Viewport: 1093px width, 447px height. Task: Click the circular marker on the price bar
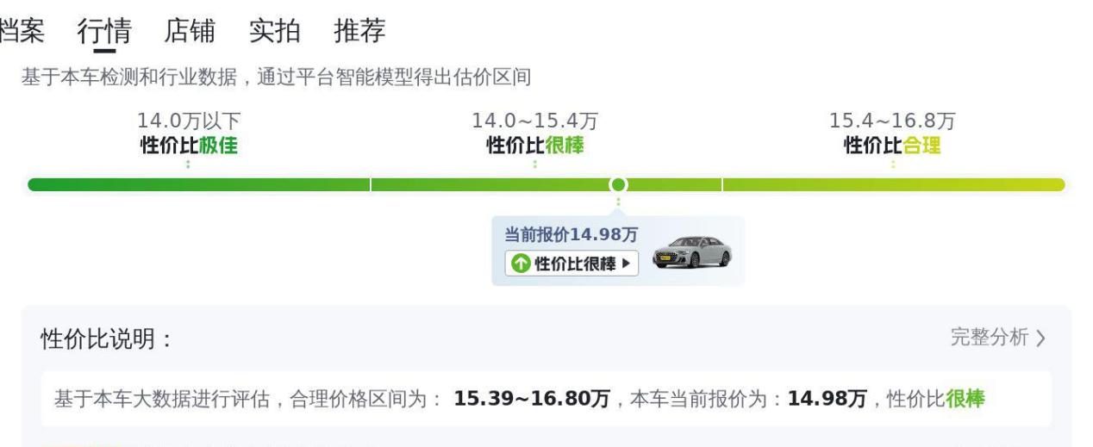618,184
